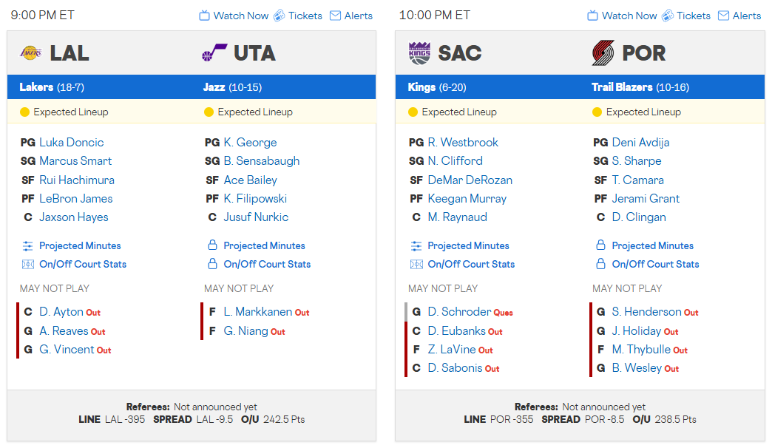The image size is (772, 448).
Task: Click Watch Now TV icon for 9:00 PM game
Action: point(205,16)
